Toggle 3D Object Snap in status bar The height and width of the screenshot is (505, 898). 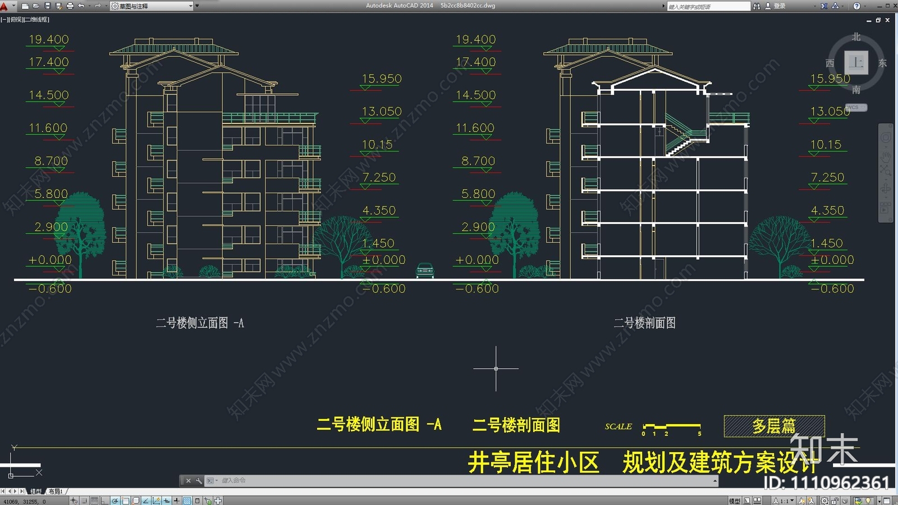click(x=136, y=501)
